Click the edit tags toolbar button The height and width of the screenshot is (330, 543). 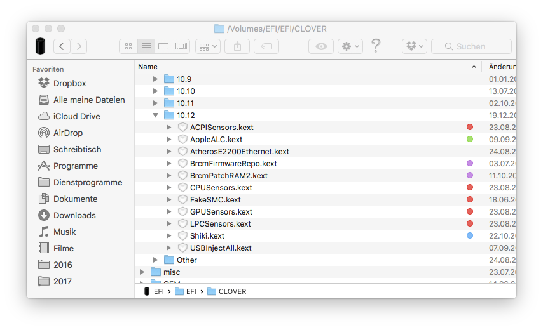266,46
